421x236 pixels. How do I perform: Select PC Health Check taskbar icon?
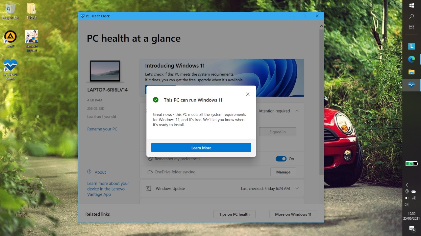(411, 85)
